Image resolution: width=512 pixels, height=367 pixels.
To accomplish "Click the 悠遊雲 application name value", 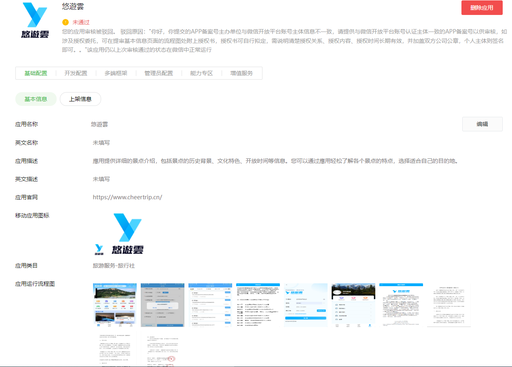I will [99, 124].
